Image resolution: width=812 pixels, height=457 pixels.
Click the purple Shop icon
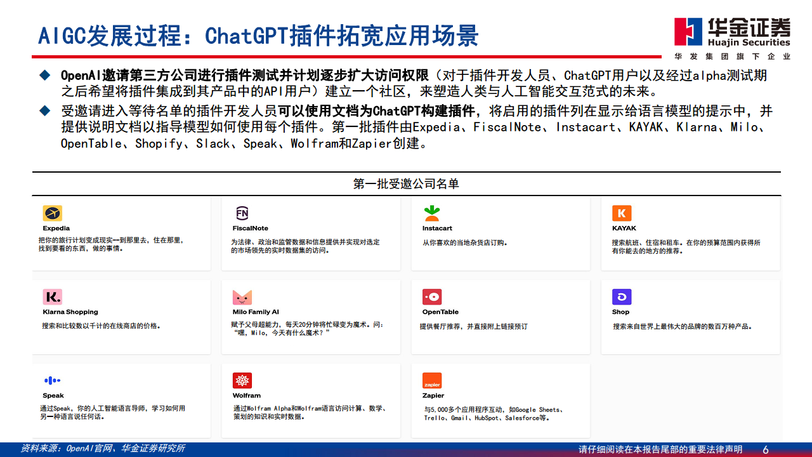coord(622,297)
